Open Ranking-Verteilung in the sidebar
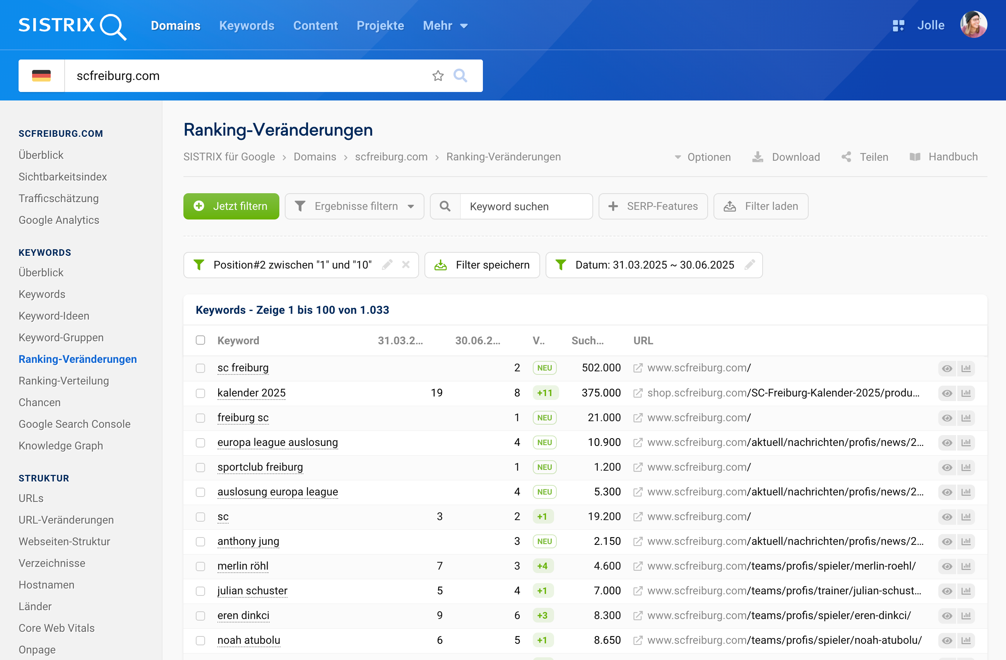 click(x=64, y=381)
